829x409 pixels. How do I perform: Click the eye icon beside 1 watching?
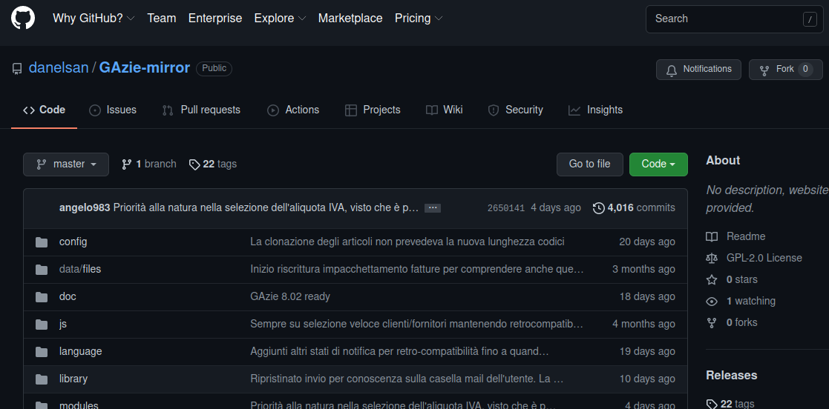coord(712,302)
